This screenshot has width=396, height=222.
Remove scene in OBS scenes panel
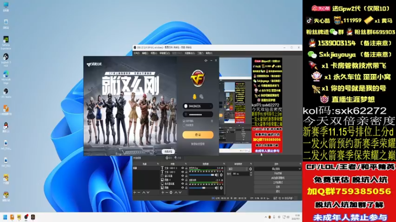(139, 192)
